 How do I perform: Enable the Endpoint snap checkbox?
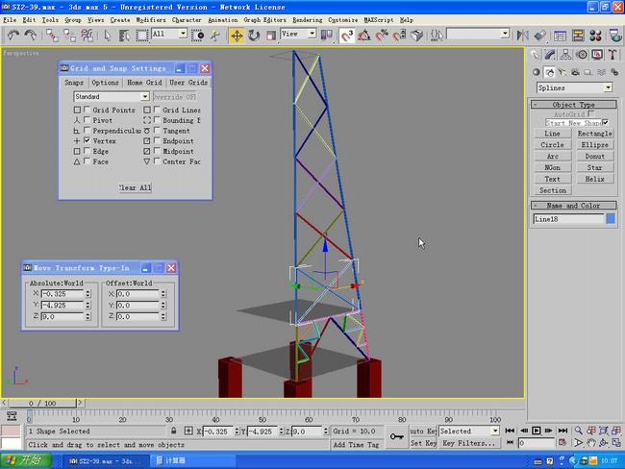(157, 140)
